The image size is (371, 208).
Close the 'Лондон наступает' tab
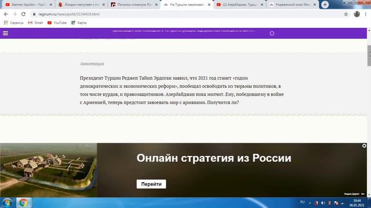click(103, 5)
